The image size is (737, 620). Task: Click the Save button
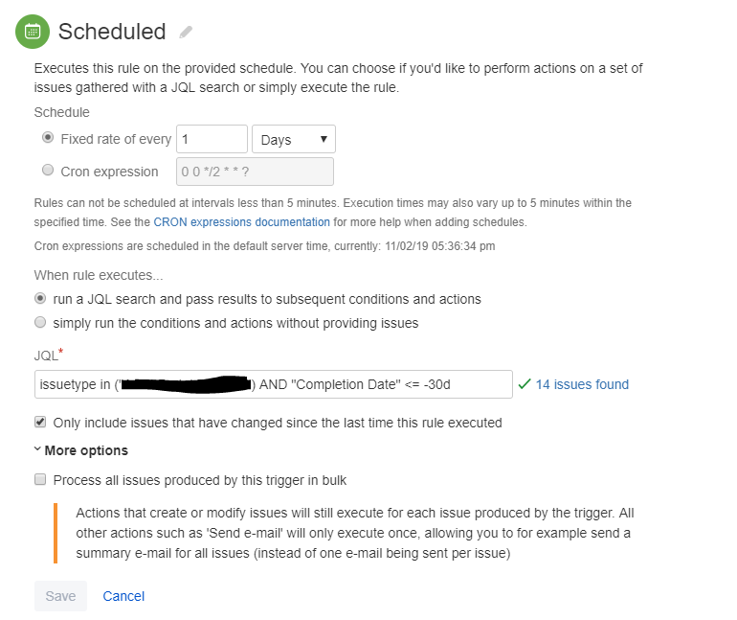(x=60, y=596)
